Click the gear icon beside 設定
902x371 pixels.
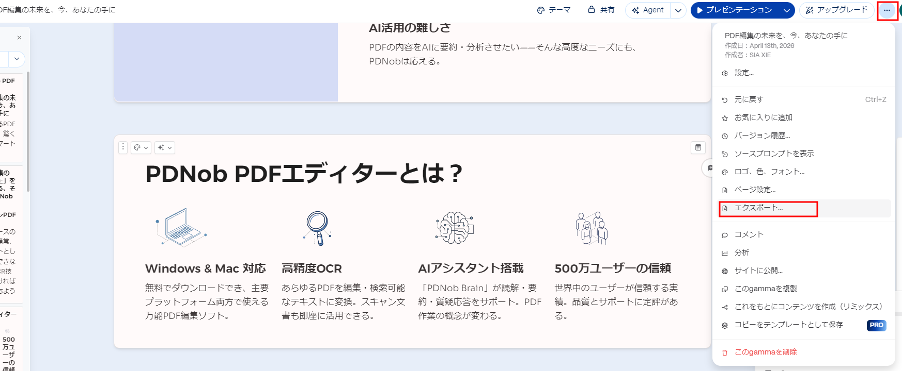725,74
